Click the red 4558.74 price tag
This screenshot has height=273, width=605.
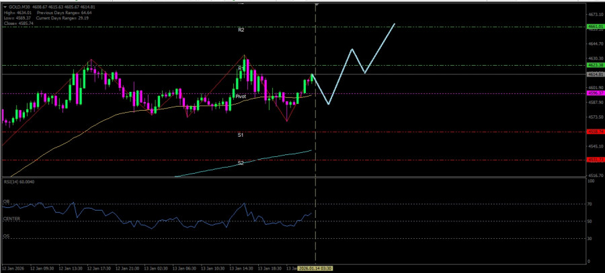click(x=594, y=132)
